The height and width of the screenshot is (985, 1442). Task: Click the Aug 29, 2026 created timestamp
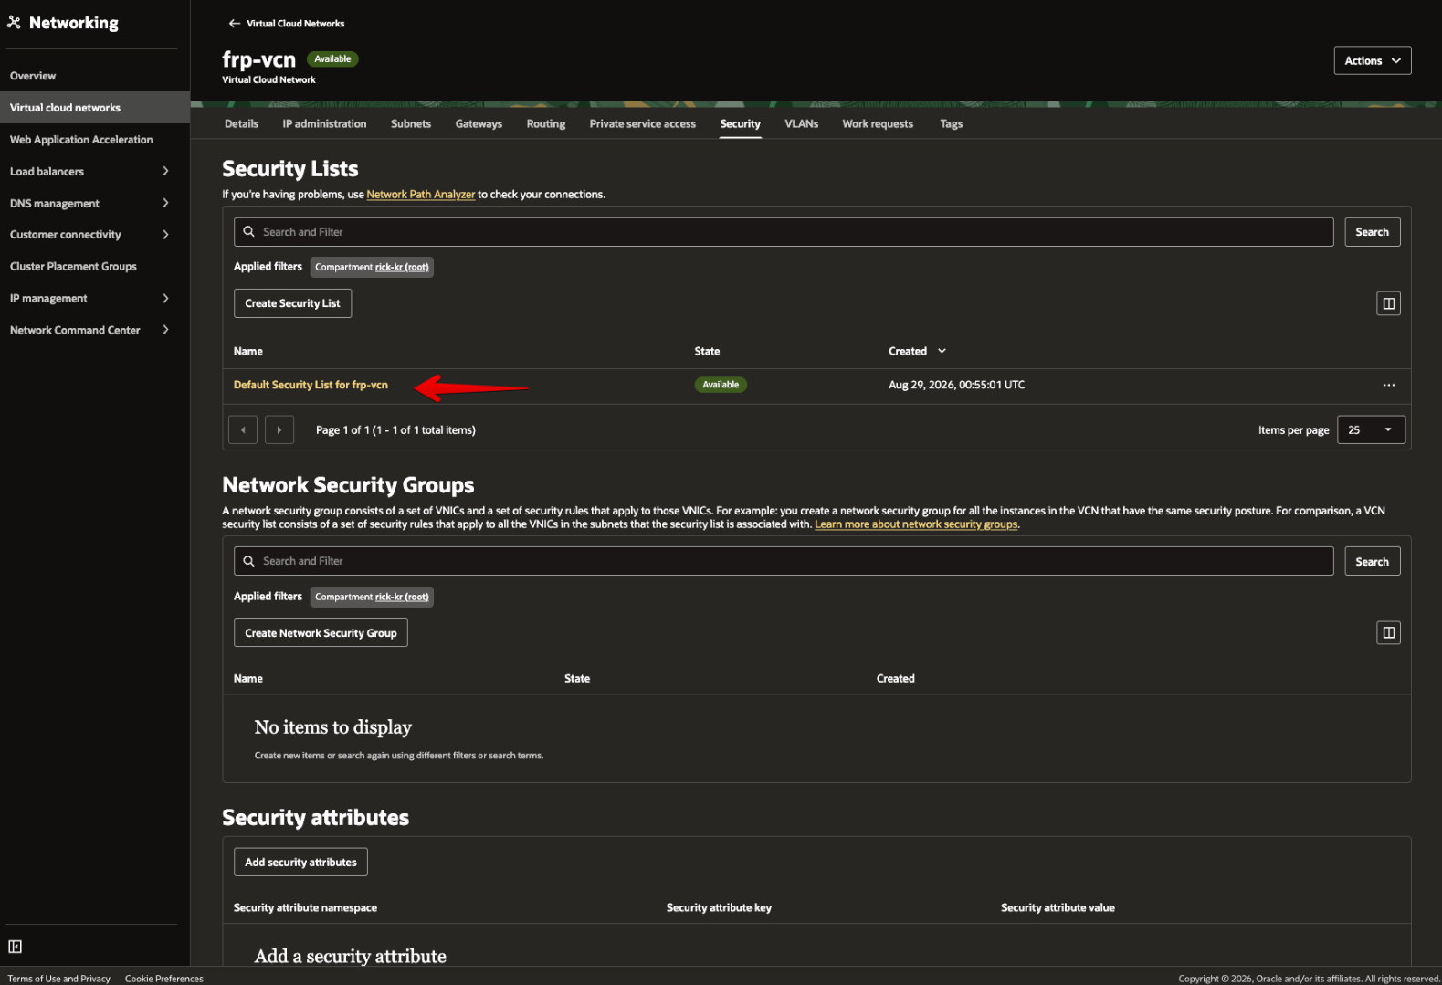pyautogui.click(x=956, y=385)
